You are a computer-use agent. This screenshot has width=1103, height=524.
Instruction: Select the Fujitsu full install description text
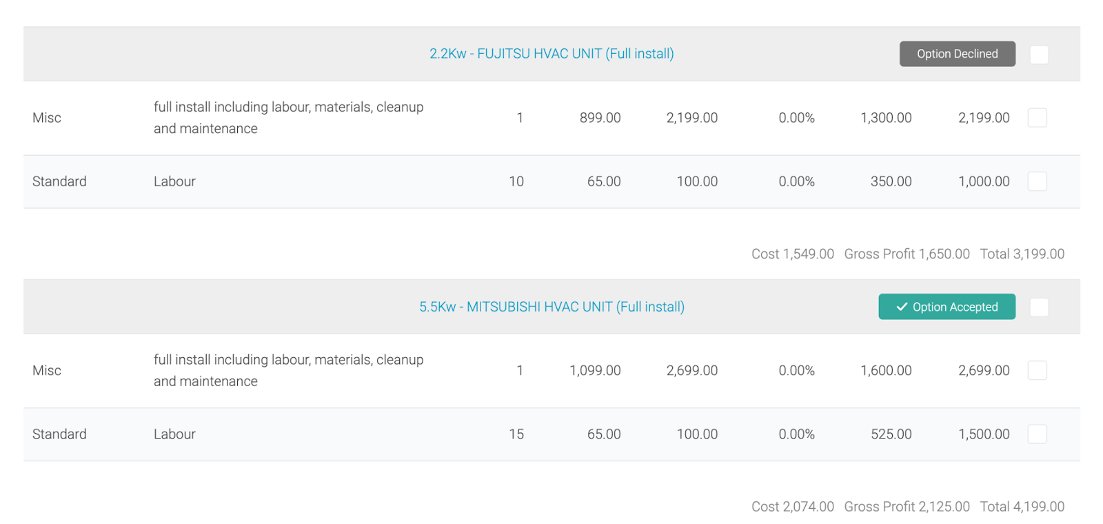pos(288,118)
